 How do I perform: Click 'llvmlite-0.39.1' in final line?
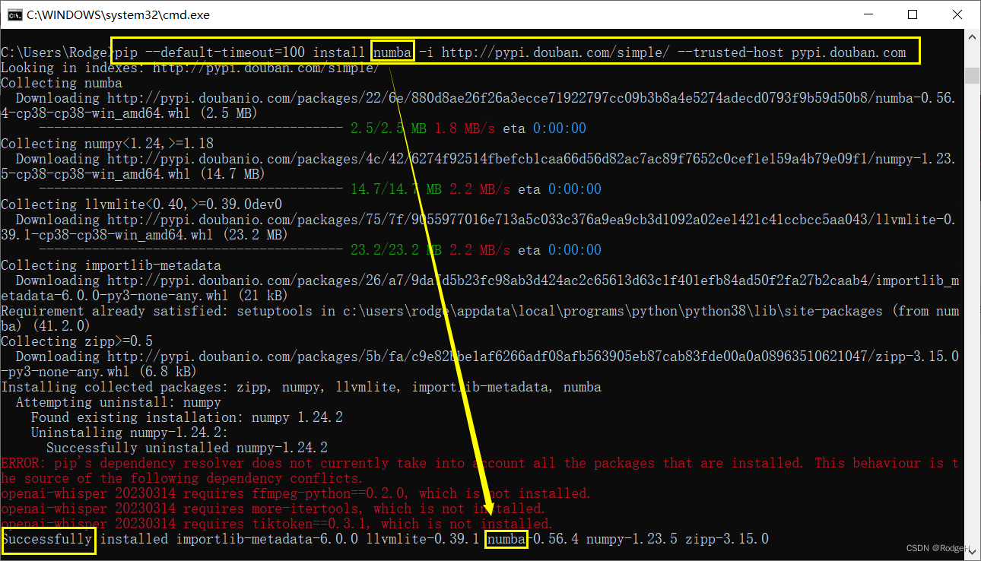pos(423,539)
